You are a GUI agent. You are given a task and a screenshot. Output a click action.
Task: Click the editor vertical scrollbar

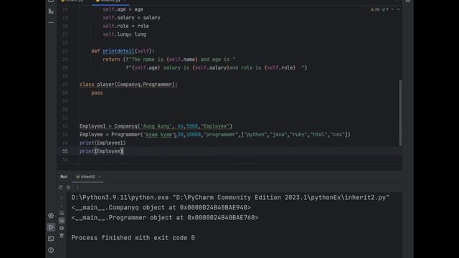point(400,113)
